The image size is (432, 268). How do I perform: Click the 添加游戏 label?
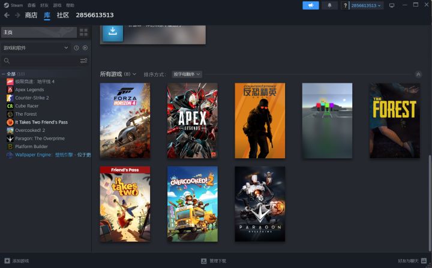click(x=20, y=261)
